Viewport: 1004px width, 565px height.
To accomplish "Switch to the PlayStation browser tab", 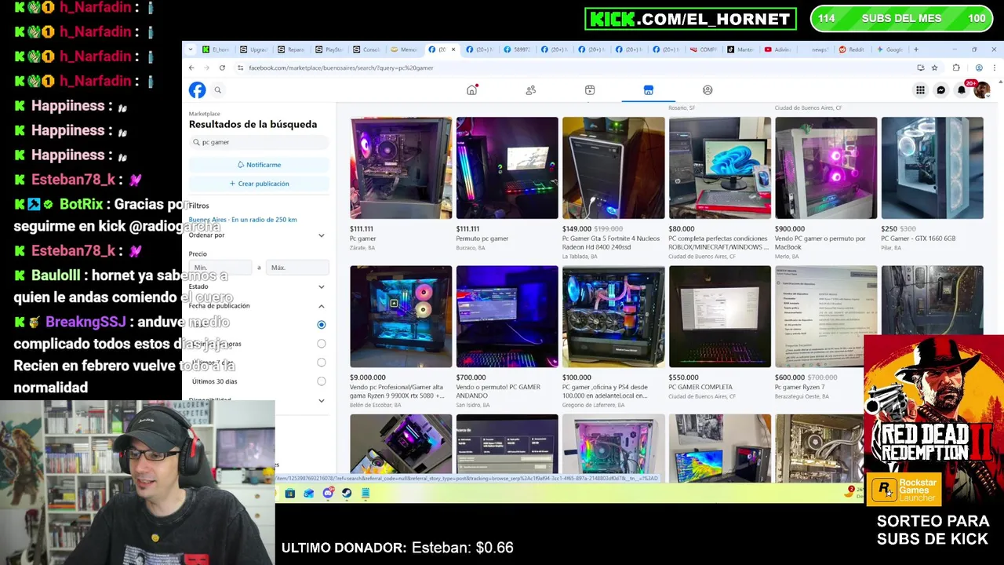I will (329, 49).
